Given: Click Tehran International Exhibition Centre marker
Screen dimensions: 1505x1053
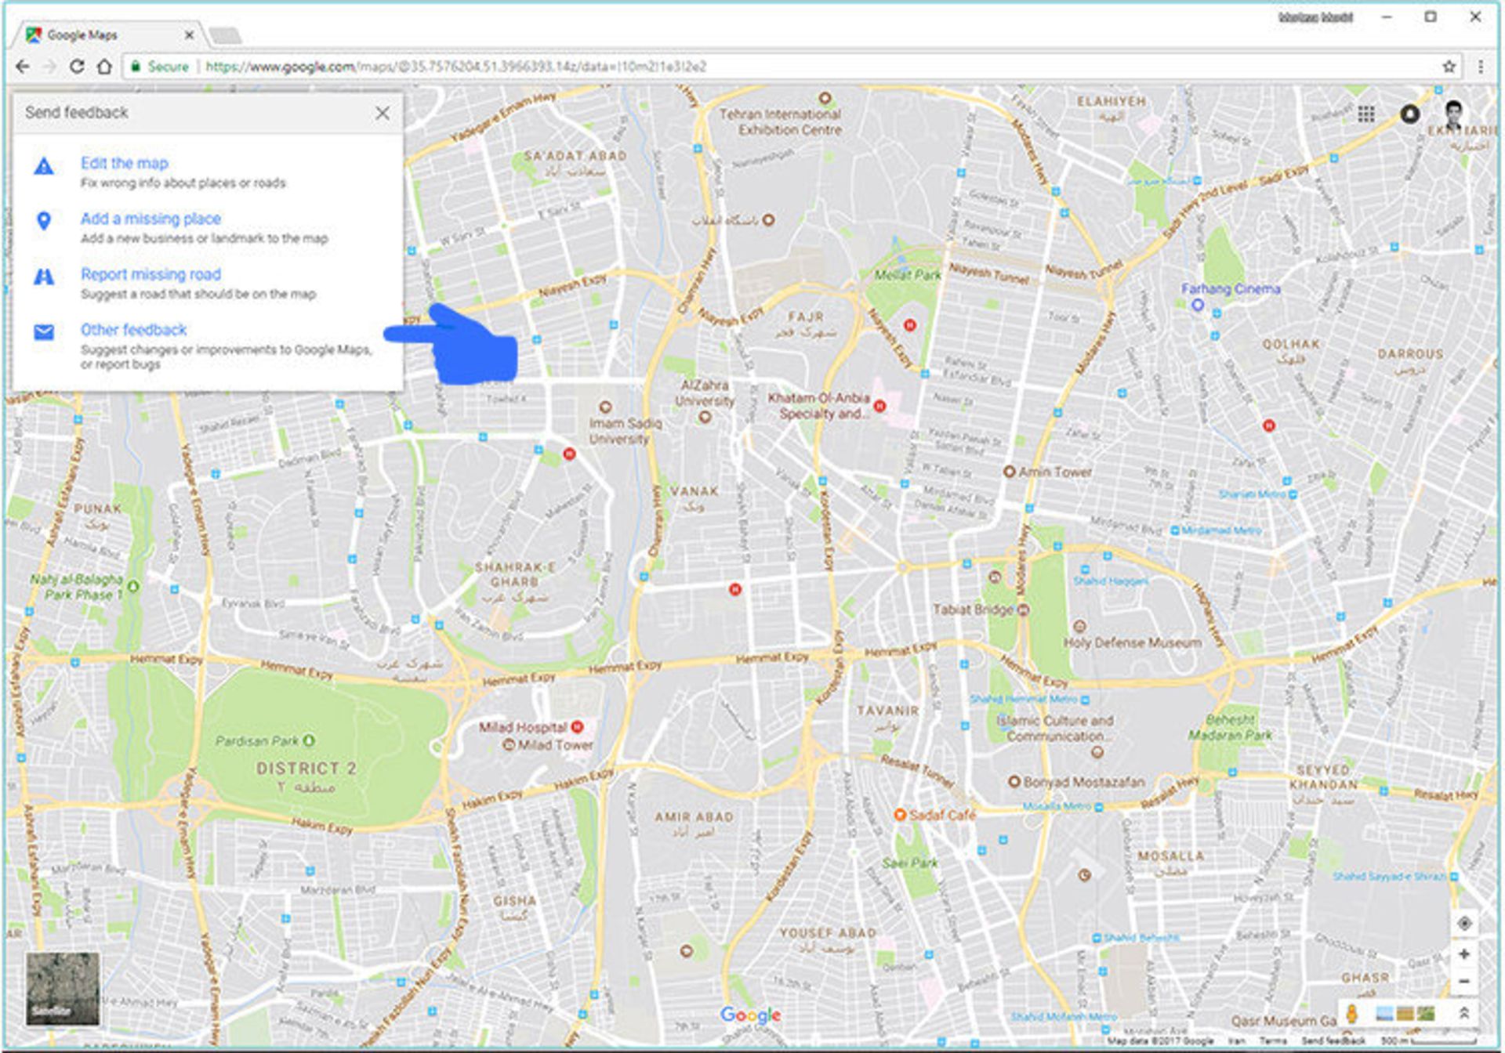Looking at the screenshot, I should coord(825,99).
